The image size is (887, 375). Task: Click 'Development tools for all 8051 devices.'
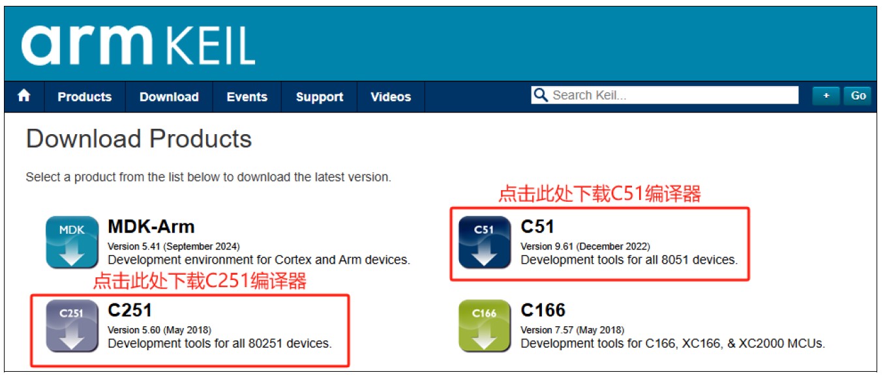(x=629, y=260)
